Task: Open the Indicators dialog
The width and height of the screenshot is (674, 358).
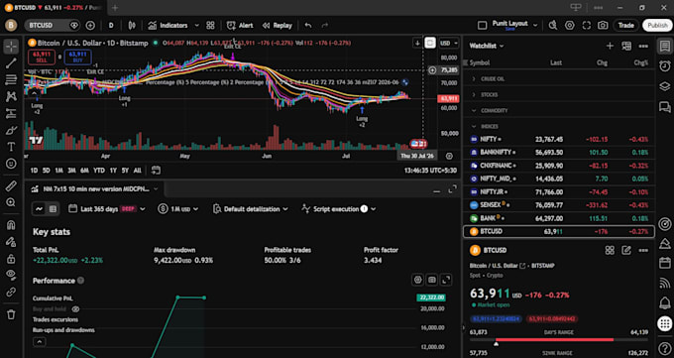Action: (x=168, y=26)
